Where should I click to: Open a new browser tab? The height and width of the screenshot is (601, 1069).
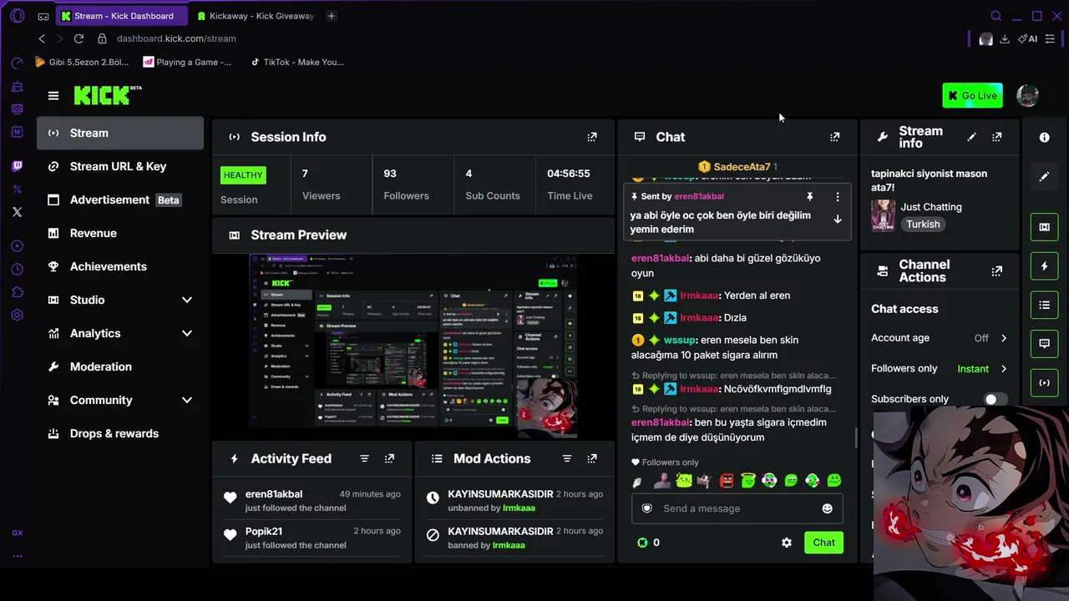coord(332,16)
